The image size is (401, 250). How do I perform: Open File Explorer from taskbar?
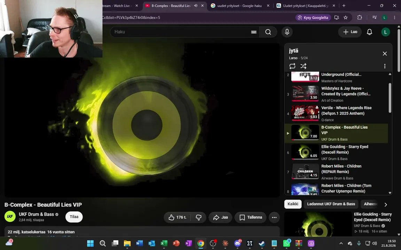tap(127, 243)
